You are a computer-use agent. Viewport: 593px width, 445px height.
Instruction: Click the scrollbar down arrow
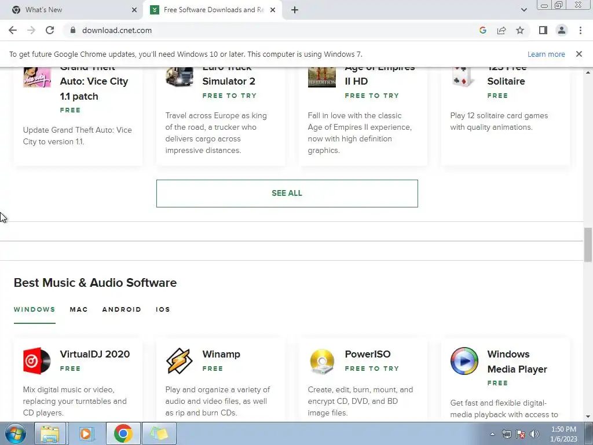[x=588, y=417]
